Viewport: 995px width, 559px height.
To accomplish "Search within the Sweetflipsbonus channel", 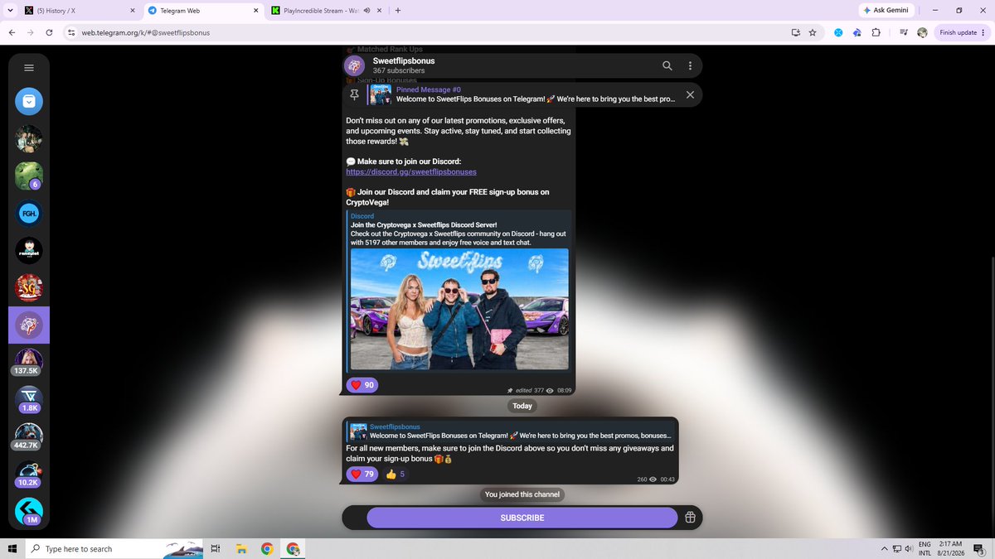I will (x=667, y=65).
